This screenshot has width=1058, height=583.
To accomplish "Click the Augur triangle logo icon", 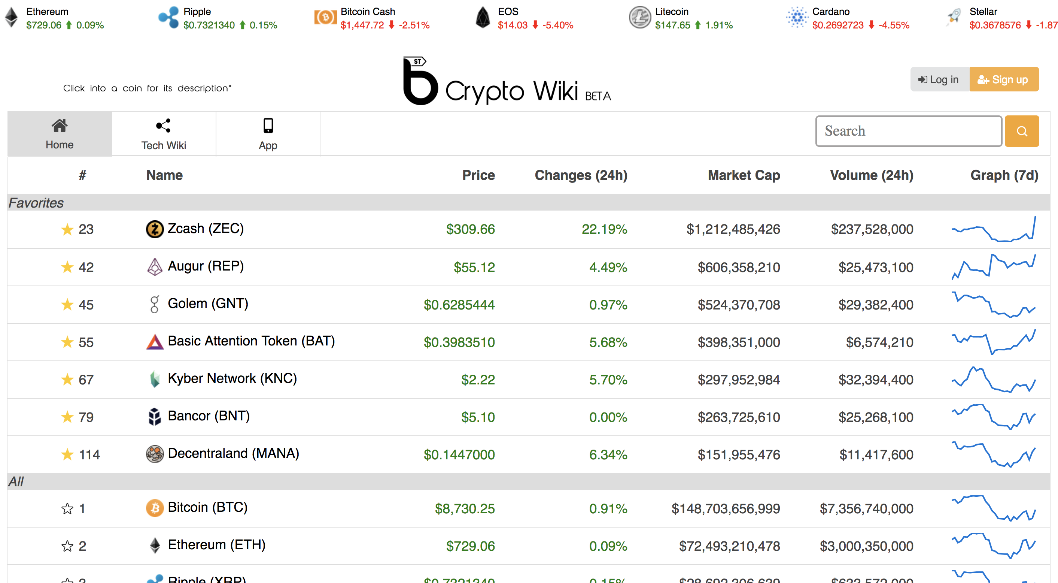I will click(x=154, y=267).
